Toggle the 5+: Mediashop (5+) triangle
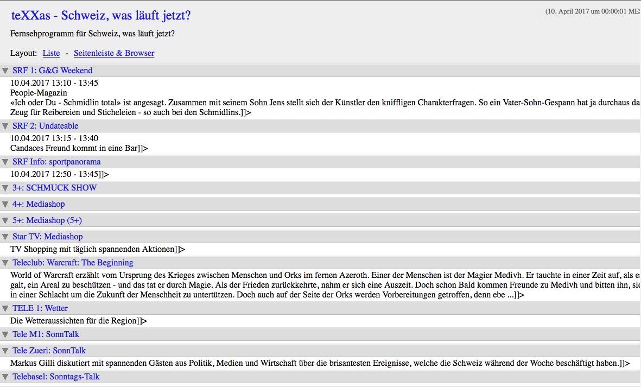The image size is (641, 387). pos(5,221)
